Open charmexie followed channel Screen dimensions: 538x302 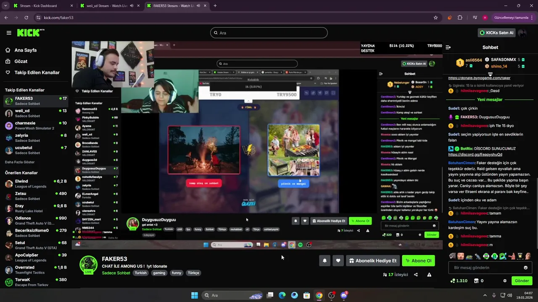[35, 125]
